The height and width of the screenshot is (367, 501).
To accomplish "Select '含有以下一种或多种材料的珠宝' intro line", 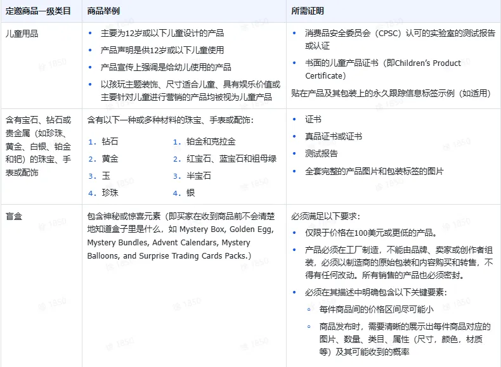I will click(171, 120).
